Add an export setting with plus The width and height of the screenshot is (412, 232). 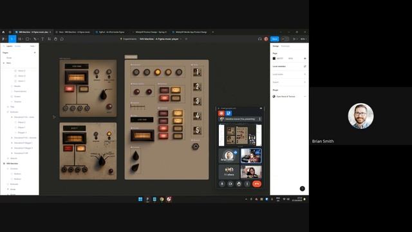(x=304, y=82)
